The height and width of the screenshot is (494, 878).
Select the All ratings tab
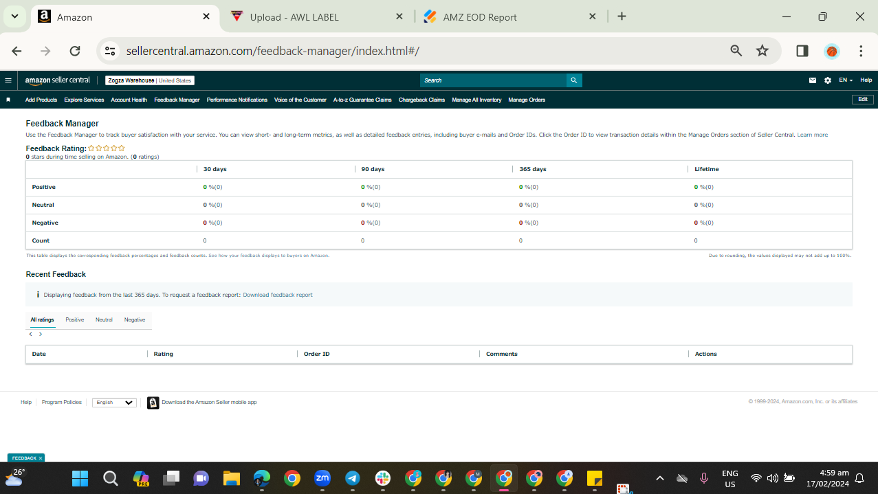pos(42,319)
